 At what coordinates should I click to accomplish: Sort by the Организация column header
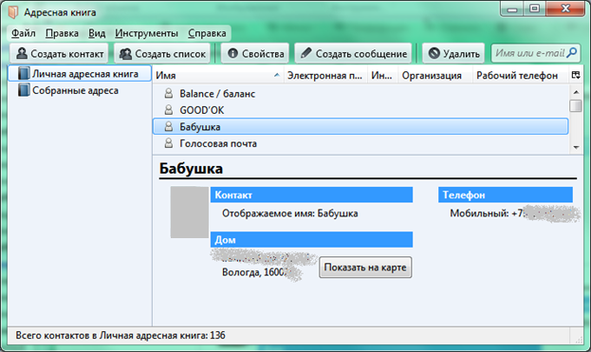point(435,75)
